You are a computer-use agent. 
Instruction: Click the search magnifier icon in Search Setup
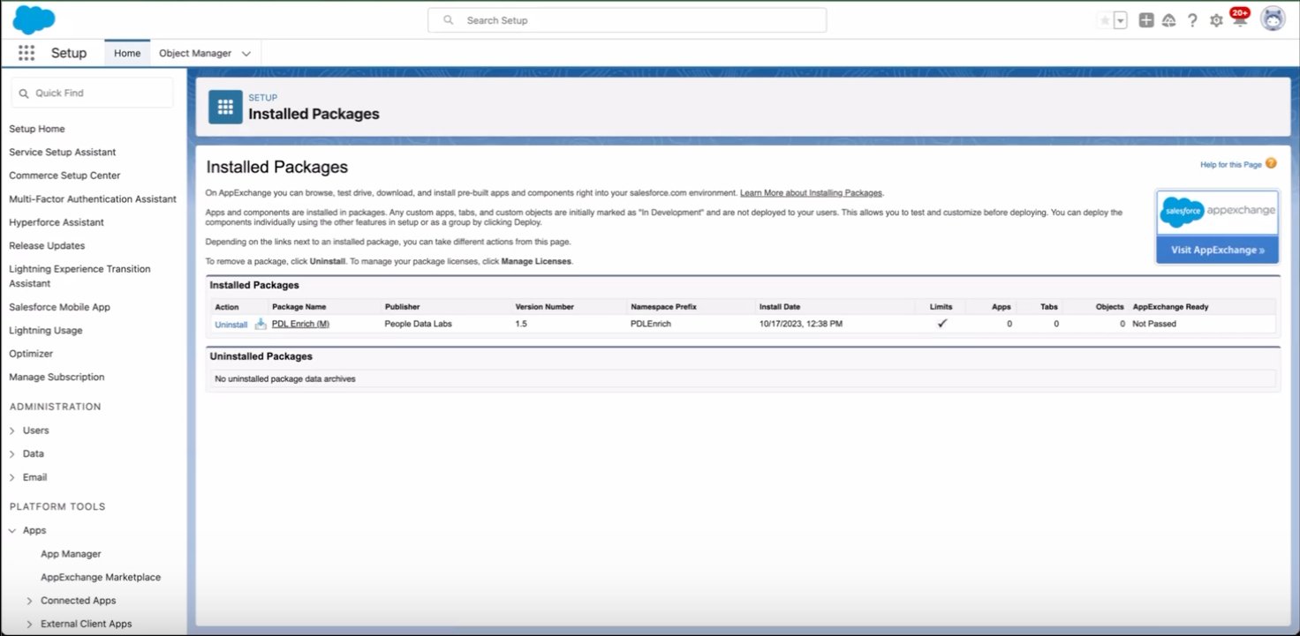coord(449,20)
